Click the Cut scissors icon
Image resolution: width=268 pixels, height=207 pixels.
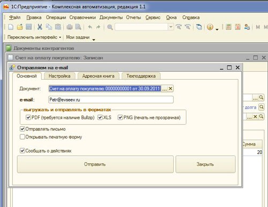point(40,27)
